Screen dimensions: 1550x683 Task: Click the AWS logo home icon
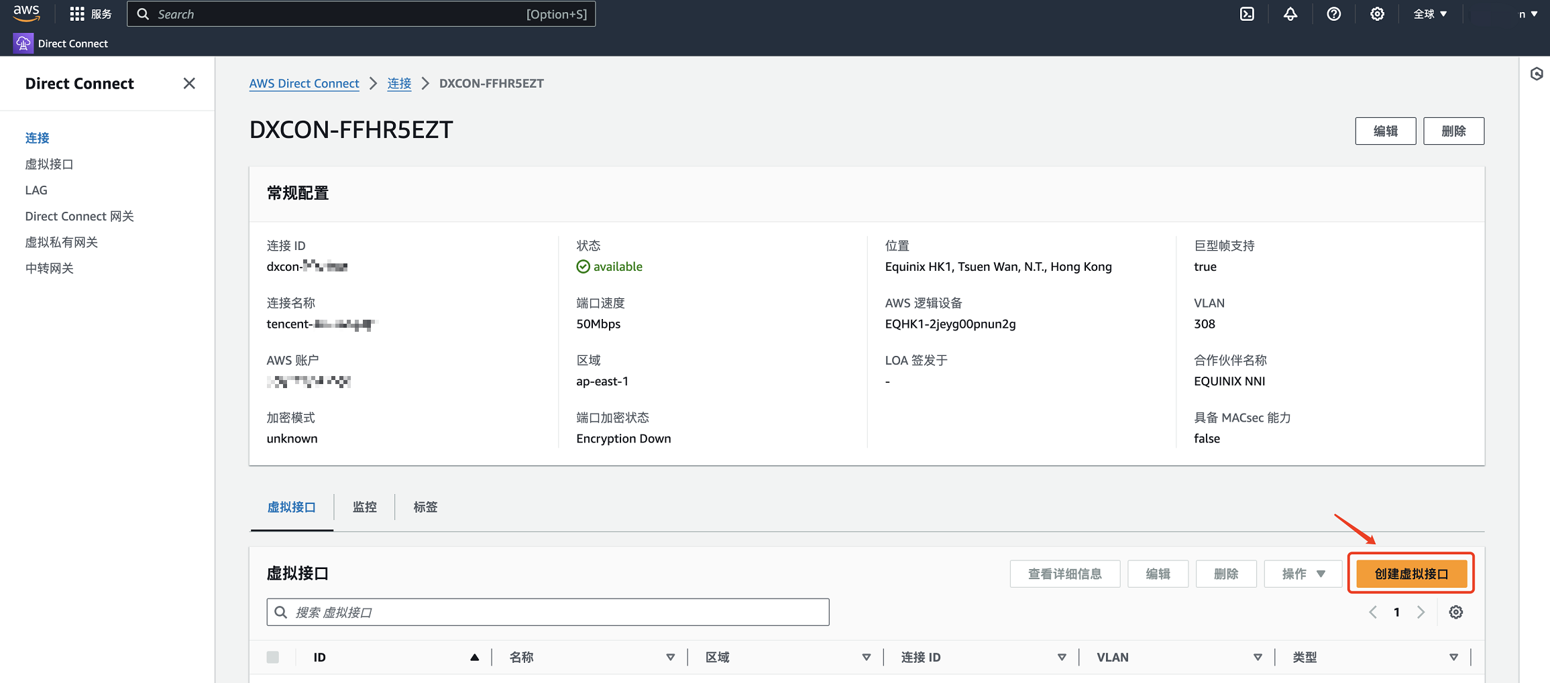click(27, 13)
